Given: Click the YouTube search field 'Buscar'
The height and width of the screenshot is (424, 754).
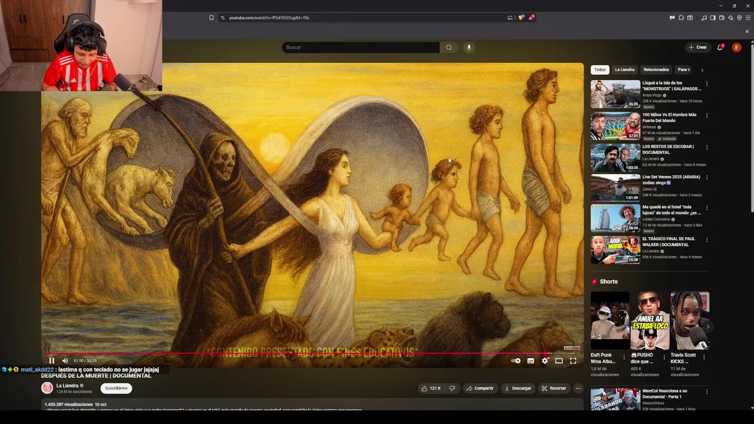Looking at the screenshot, I should [361, 47].
